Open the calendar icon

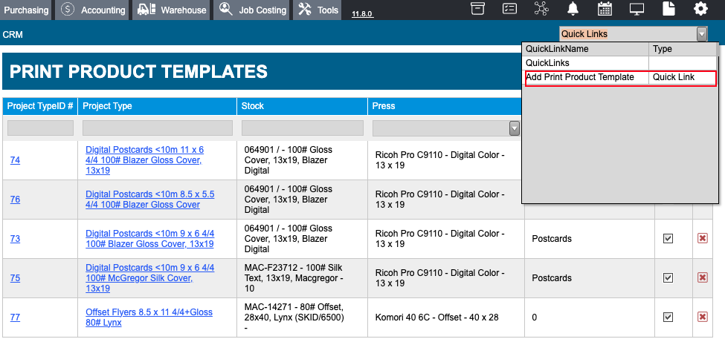[x=605, y=9]
